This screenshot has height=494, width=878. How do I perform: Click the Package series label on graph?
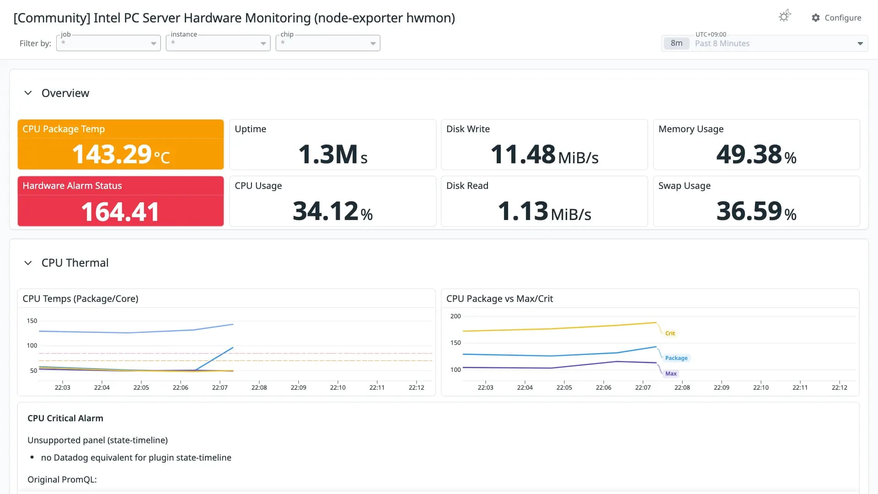676,358
